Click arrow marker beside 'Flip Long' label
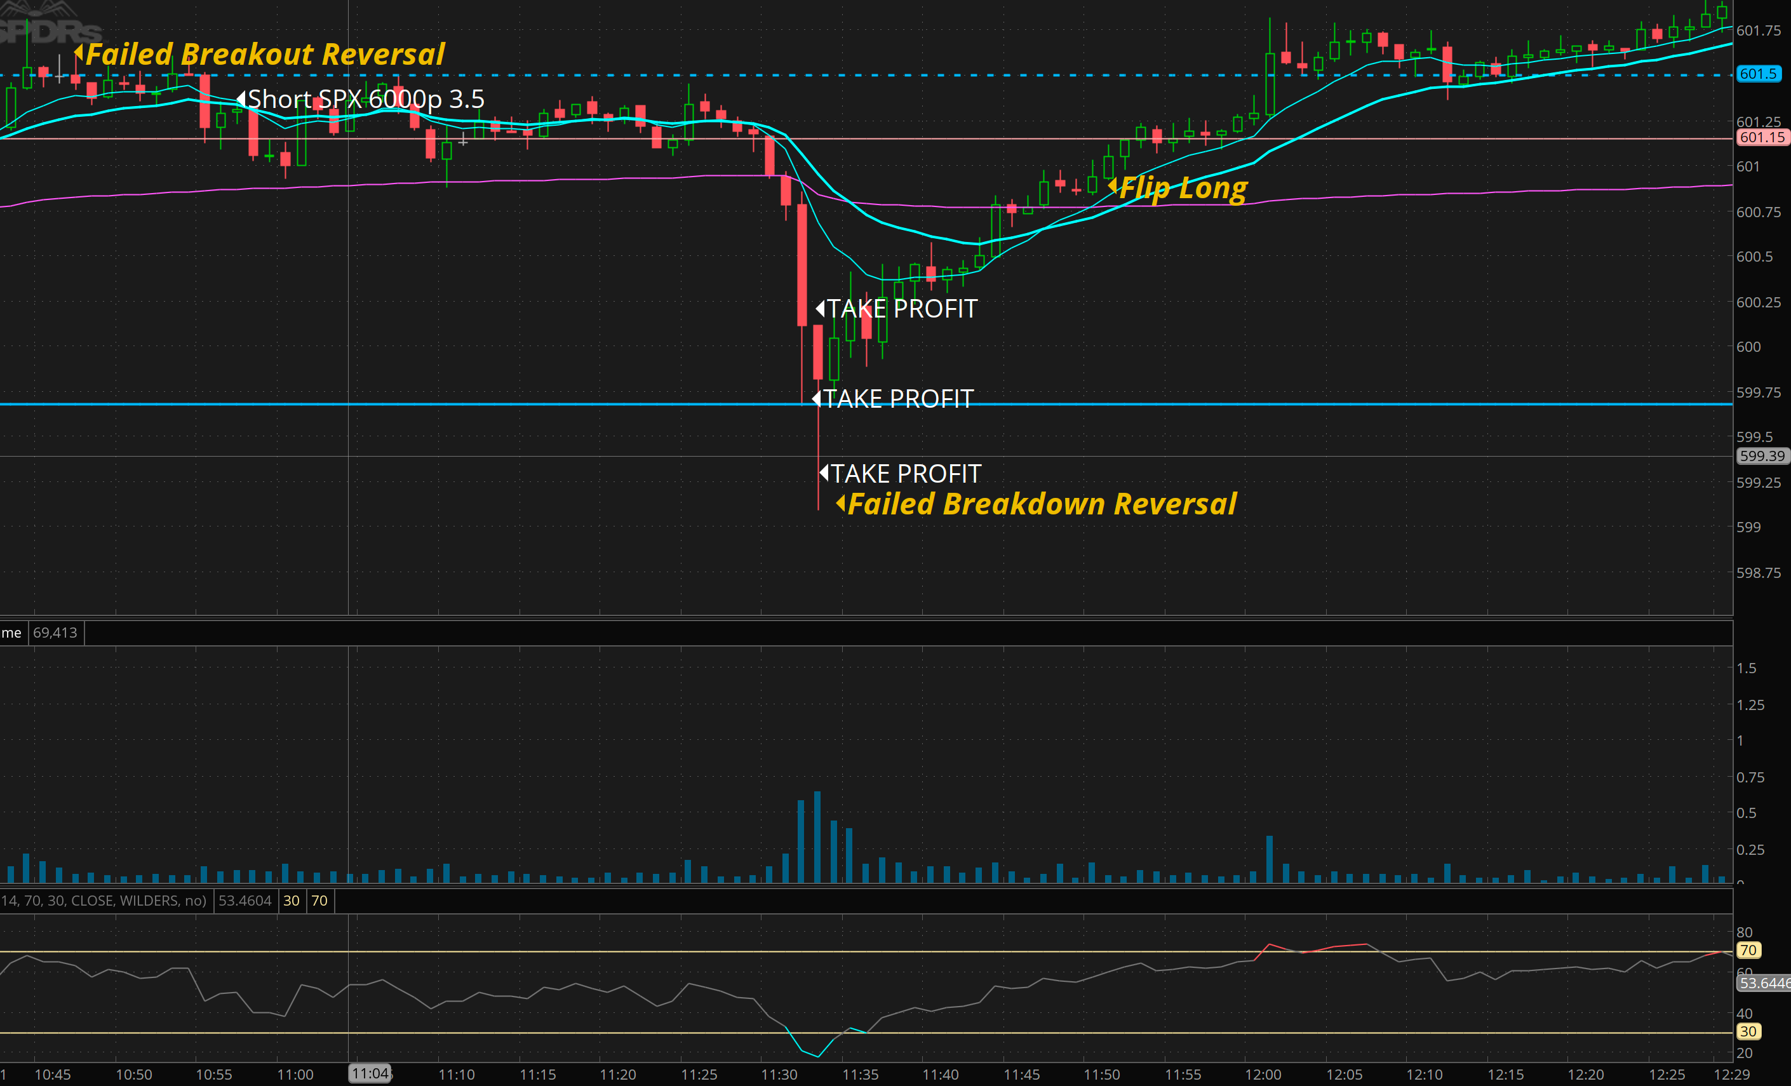Image resolution: width=1791 pixels, height=1086 pixels. 1112,186
